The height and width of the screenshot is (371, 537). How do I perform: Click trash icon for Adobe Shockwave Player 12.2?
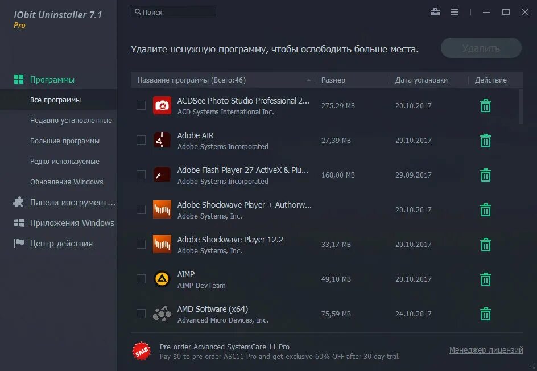[x=486, y=244]
